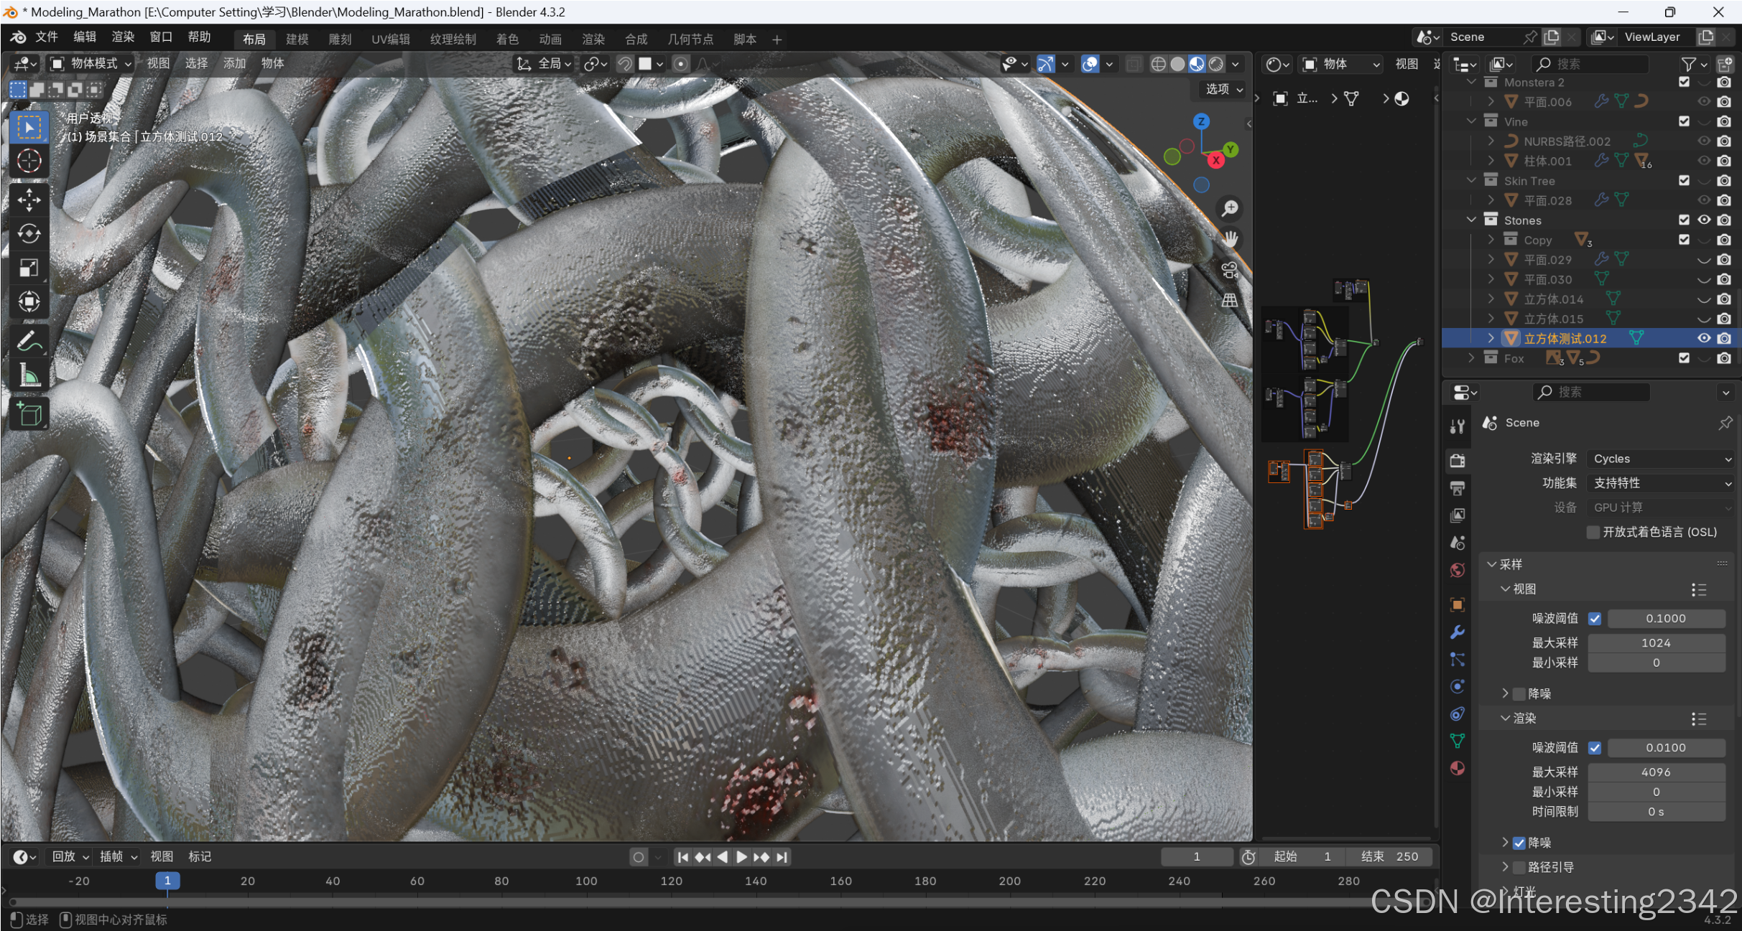Click the 选项 button in the viewport
This screenshot has height=931, width=1742.
click(1223, 89)
